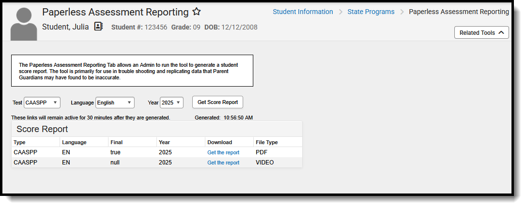The height and width of the screenshot is (208, 526).
Task: Select the 'null' cell in Final column
Action: point(115,163)
